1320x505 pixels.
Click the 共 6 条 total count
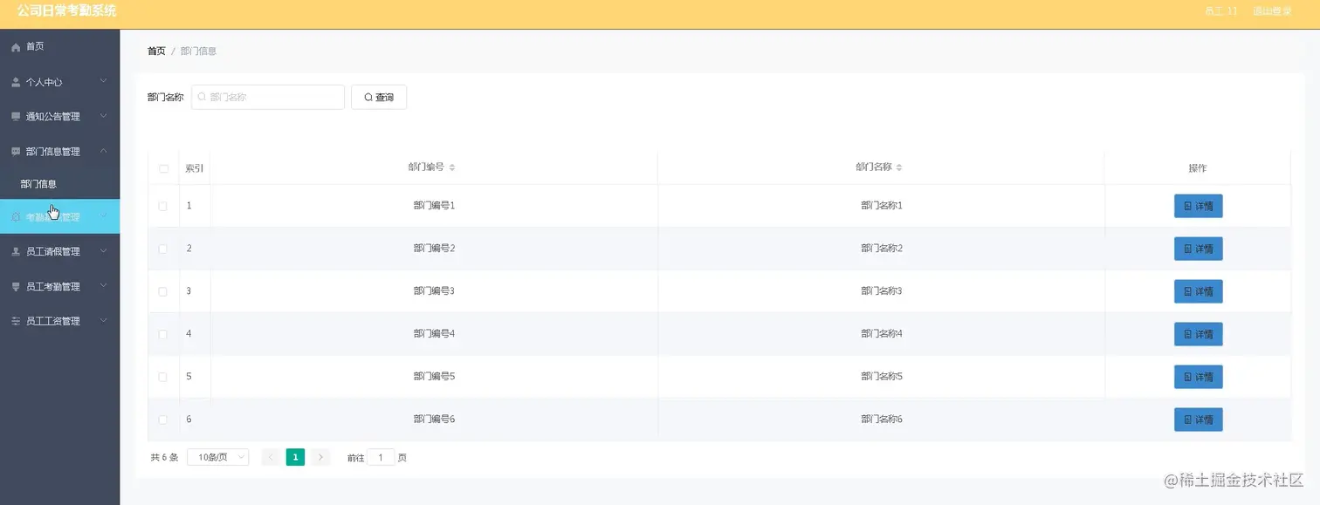tap(164, 457)
